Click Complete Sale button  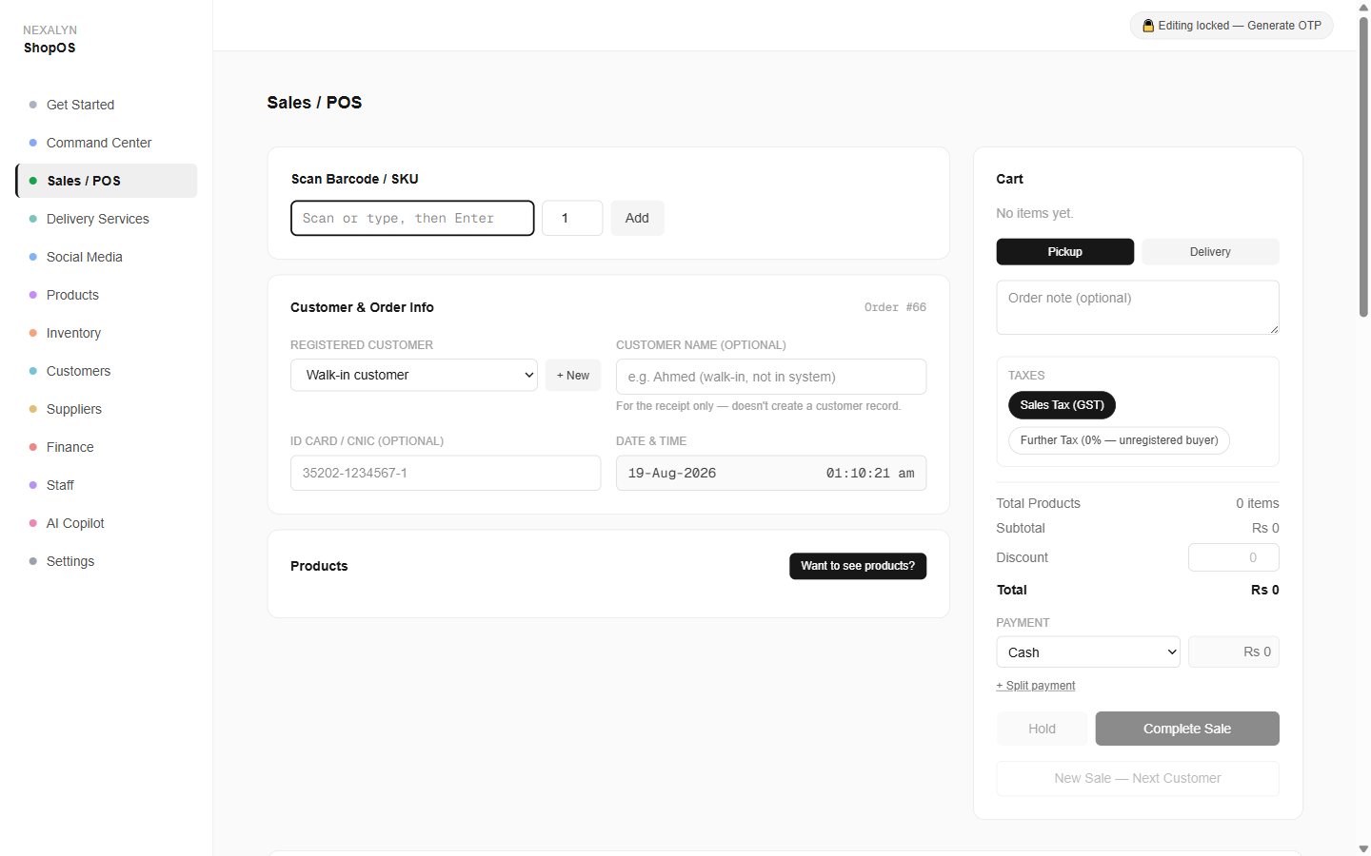pyautogui.click(x=1187, y=729)
